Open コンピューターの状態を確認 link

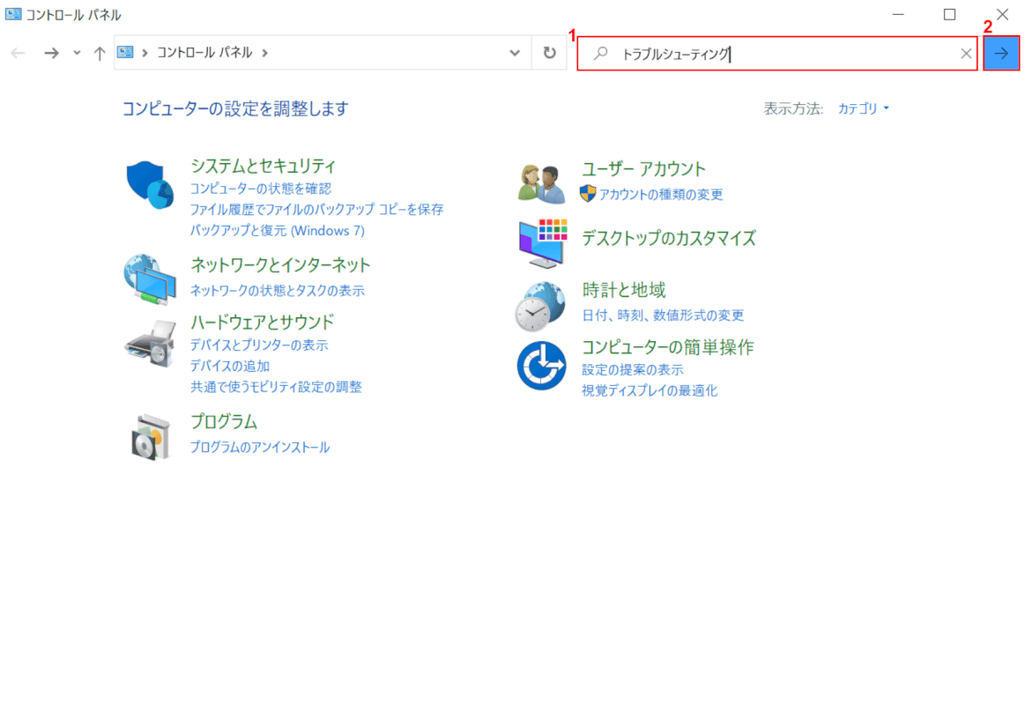tap(261, 189)
